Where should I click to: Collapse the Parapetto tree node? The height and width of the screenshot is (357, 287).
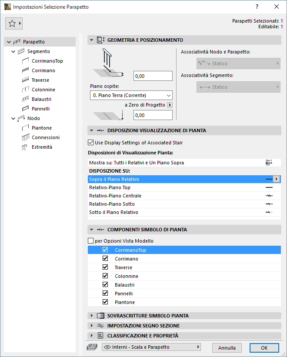pyautogui.click(x=9, y=42)
